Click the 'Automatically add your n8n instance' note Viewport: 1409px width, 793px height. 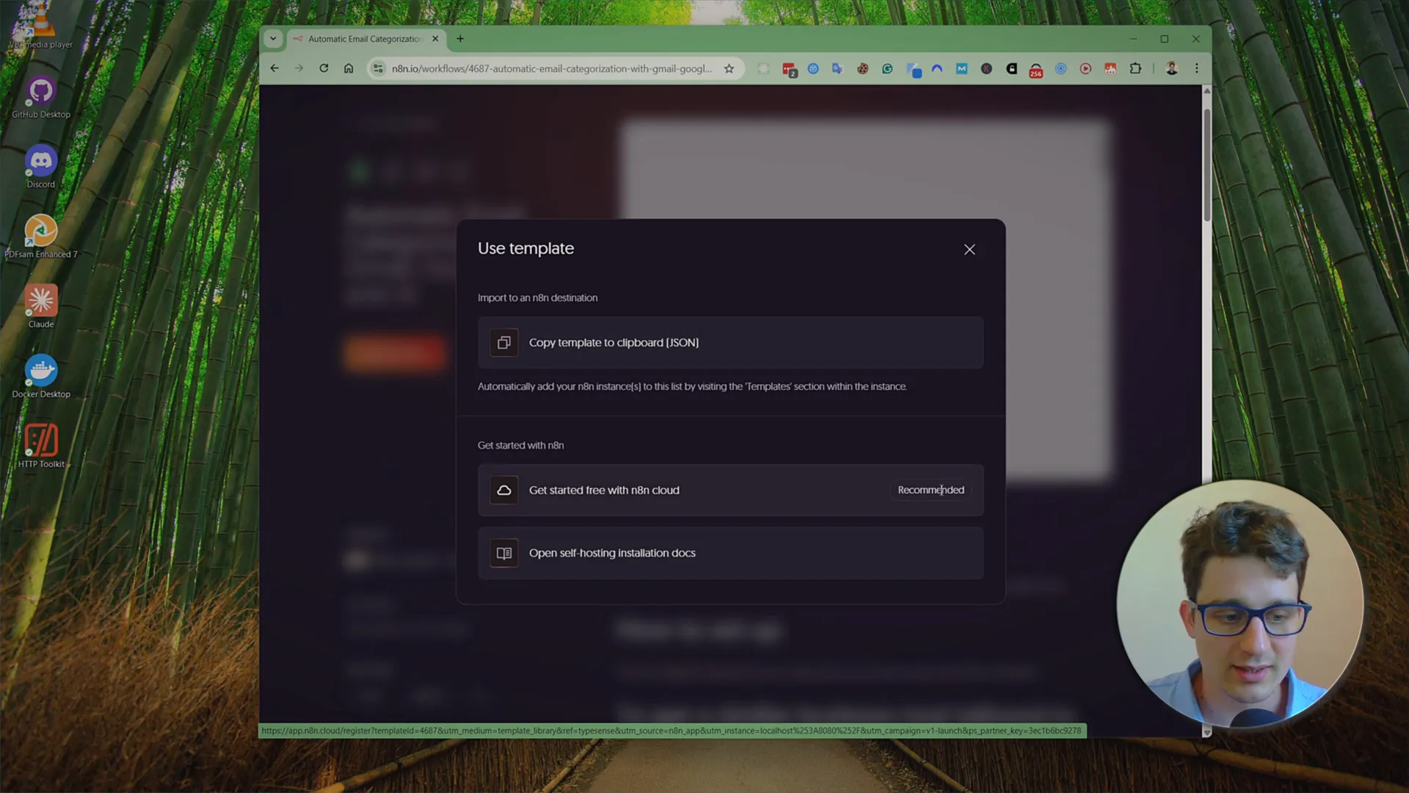pos(692,387)
